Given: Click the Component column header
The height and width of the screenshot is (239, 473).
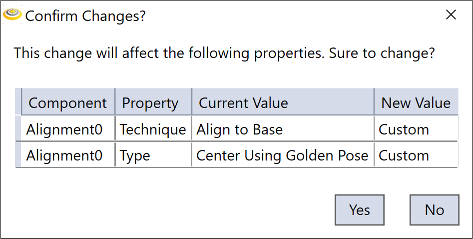Looking at the screenshot, I should (x=68, y=103).
